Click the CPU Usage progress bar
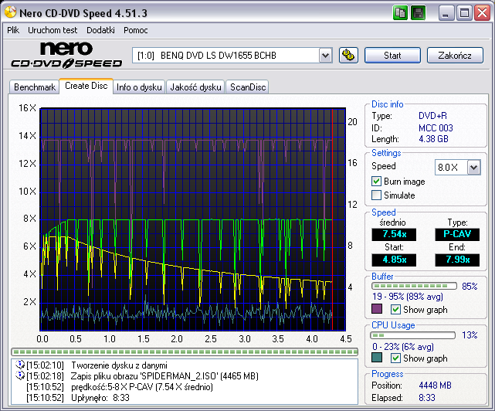 413,335
